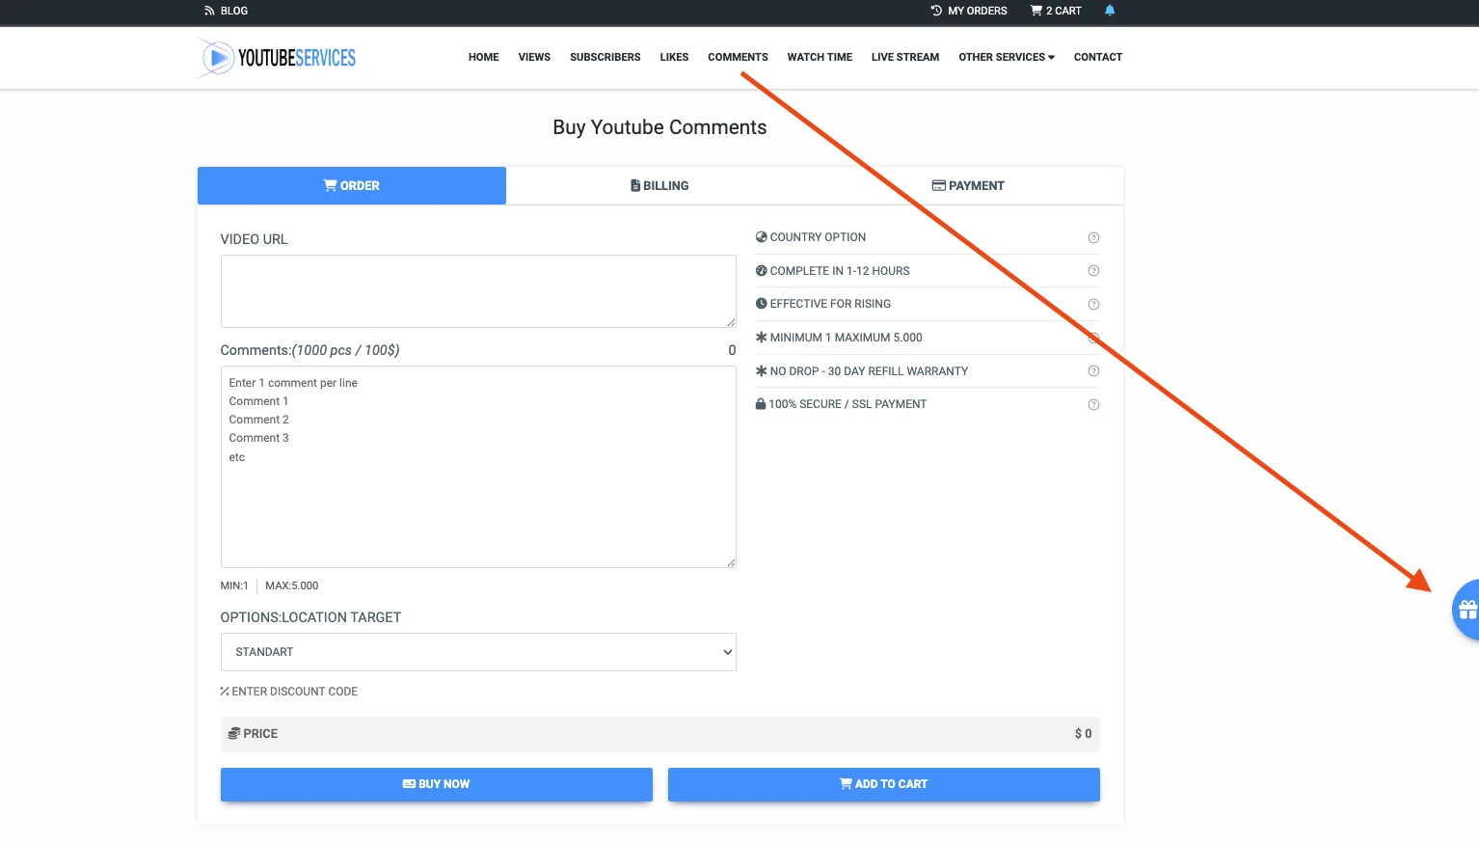Screen dimensions: 1479x843
Task: Click help icon for Effective for Rising
Action: (1093, 305)
